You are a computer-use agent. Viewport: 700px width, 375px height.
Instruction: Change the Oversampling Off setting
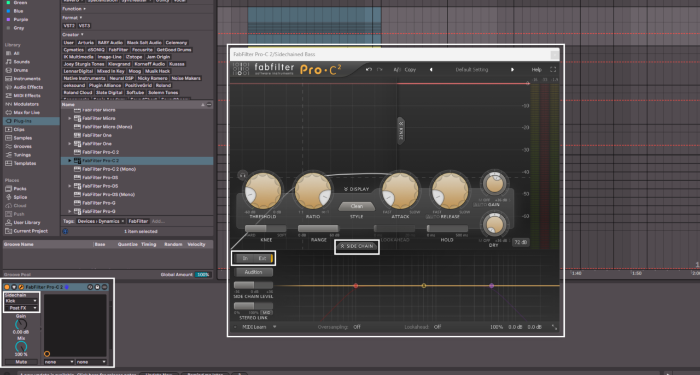[x=357, y=327]
